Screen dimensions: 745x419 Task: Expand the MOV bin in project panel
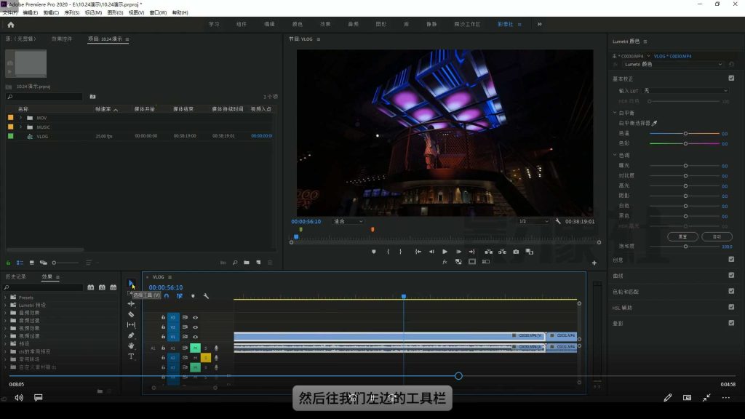click(x=20, y=118)
